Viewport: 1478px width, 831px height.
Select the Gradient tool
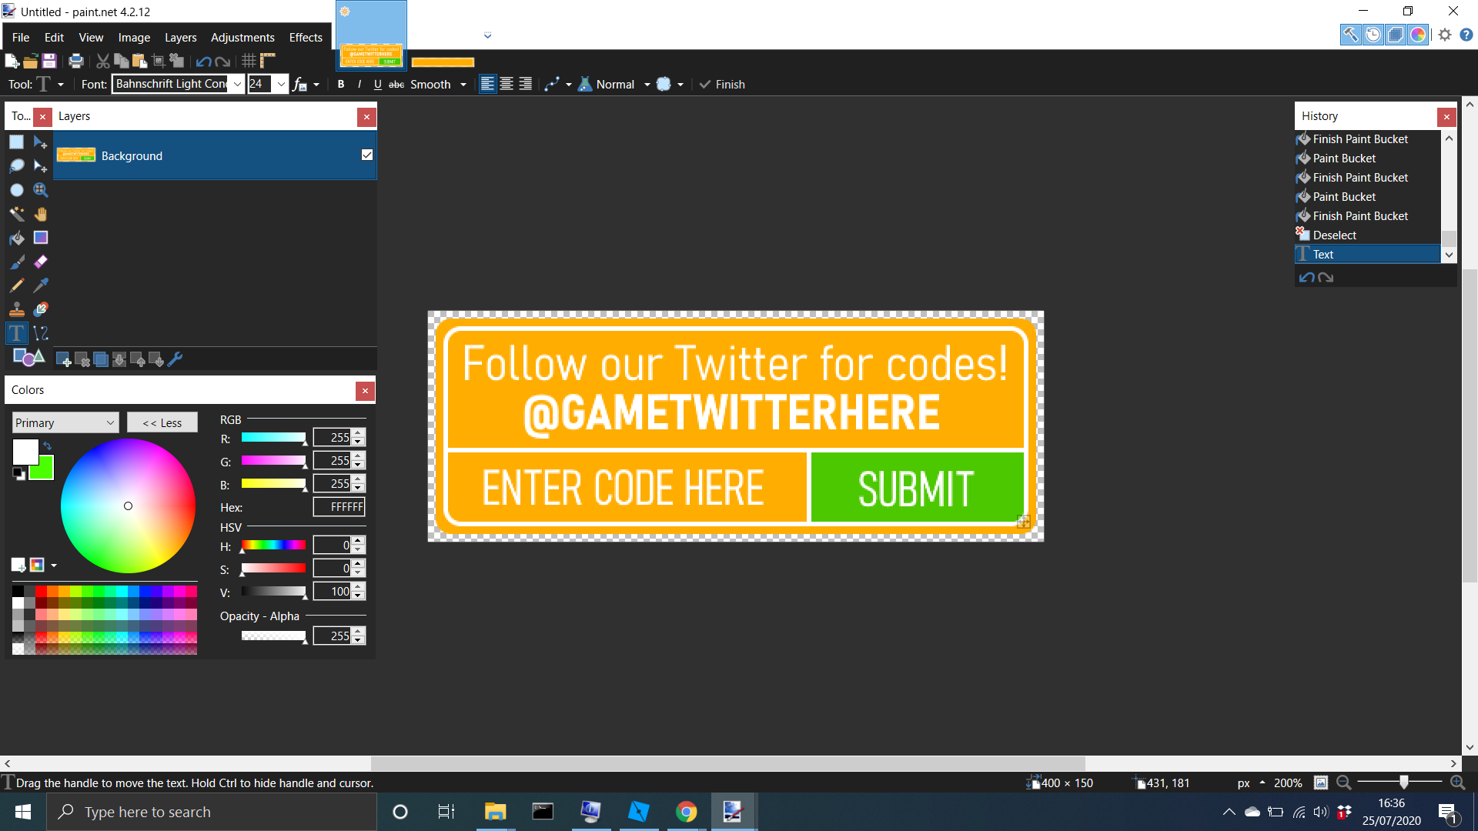(x=41, y=238)
